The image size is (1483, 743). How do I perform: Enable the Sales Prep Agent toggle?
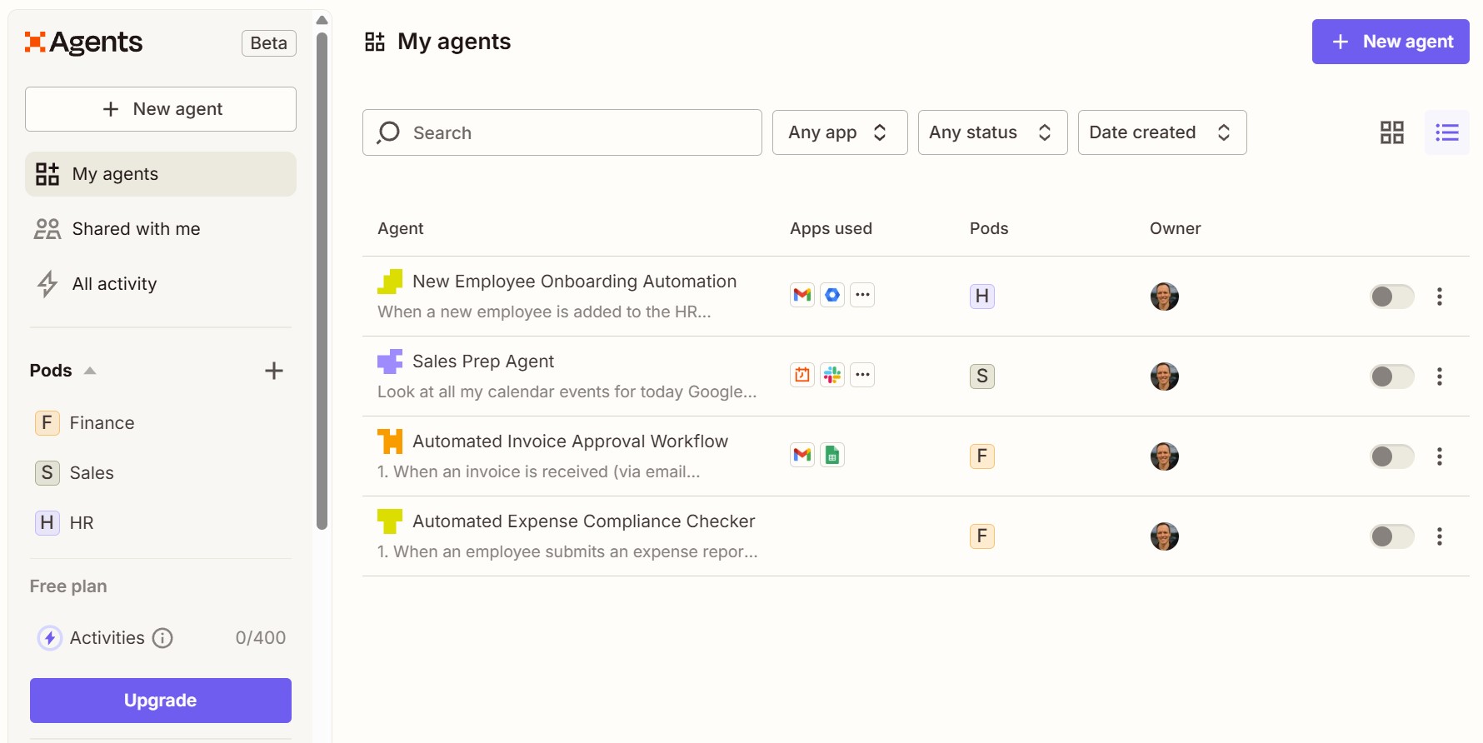[x=1392, y=376]
